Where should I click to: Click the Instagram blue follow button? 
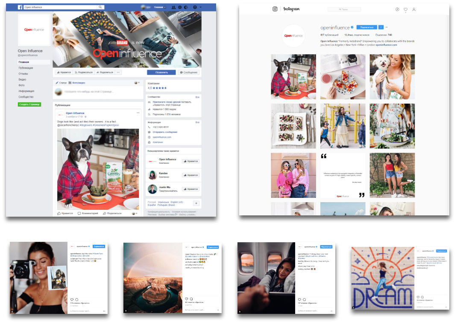366,27
